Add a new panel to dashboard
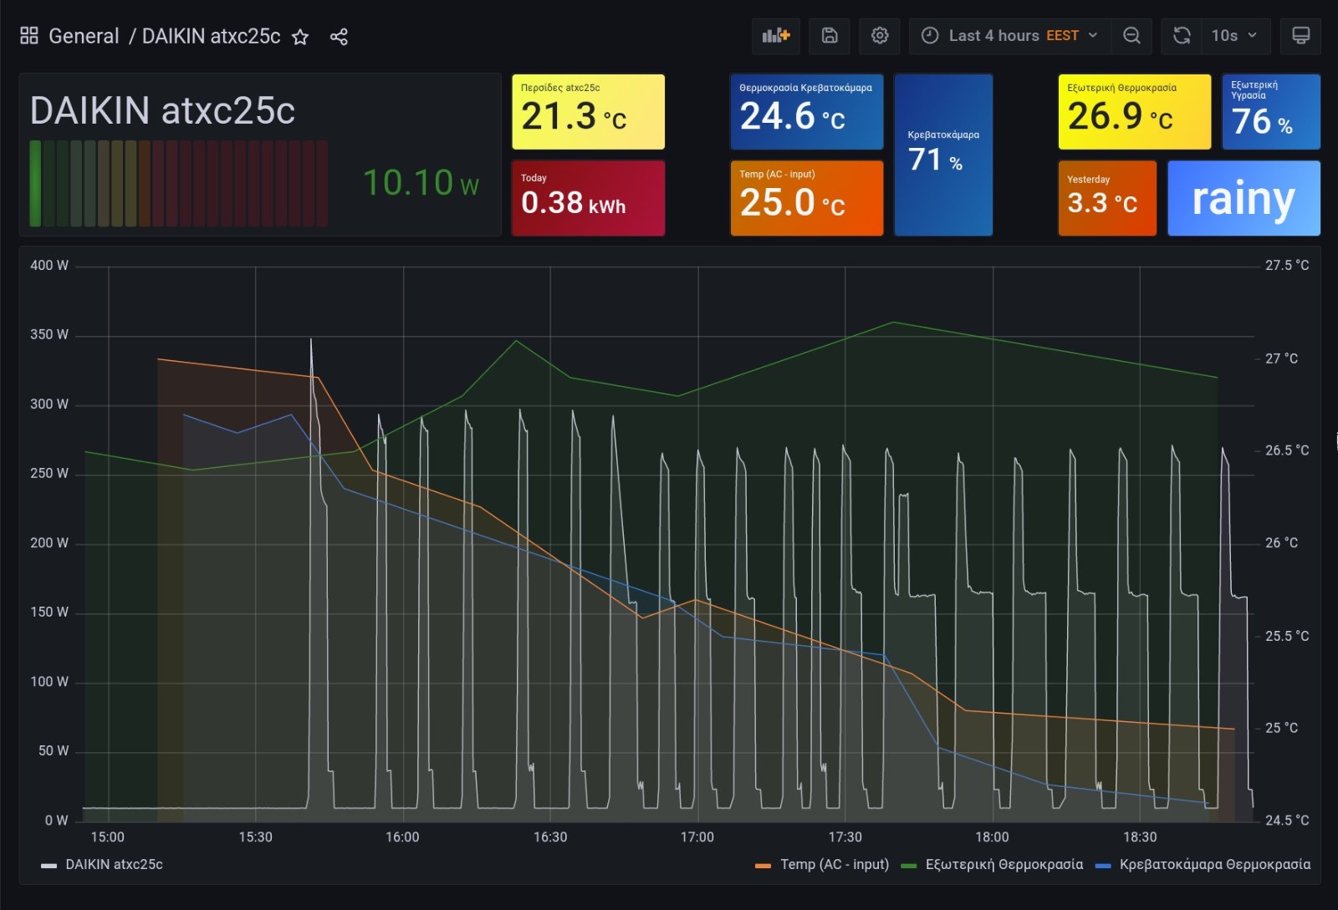 tap(776, 36)
